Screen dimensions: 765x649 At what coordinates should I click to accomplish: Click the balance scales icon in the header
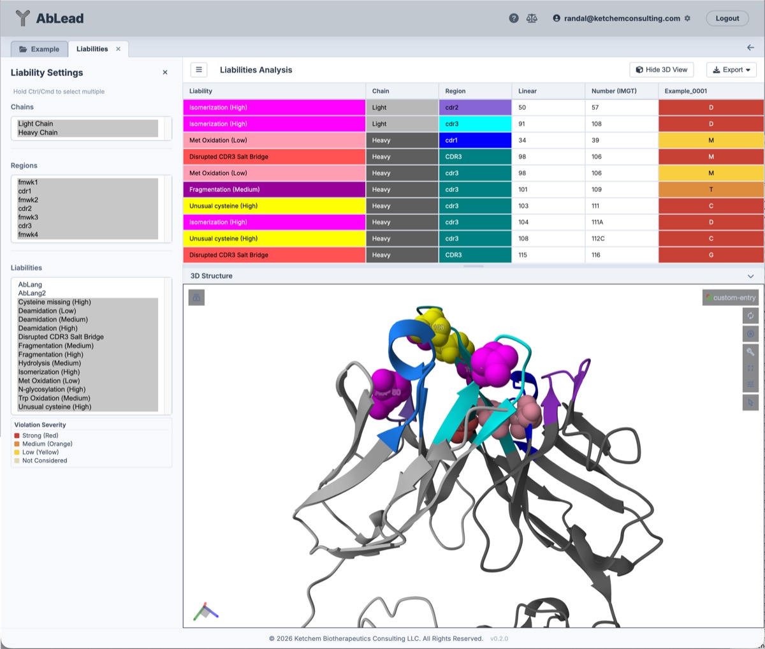click(x=532, y=18)
